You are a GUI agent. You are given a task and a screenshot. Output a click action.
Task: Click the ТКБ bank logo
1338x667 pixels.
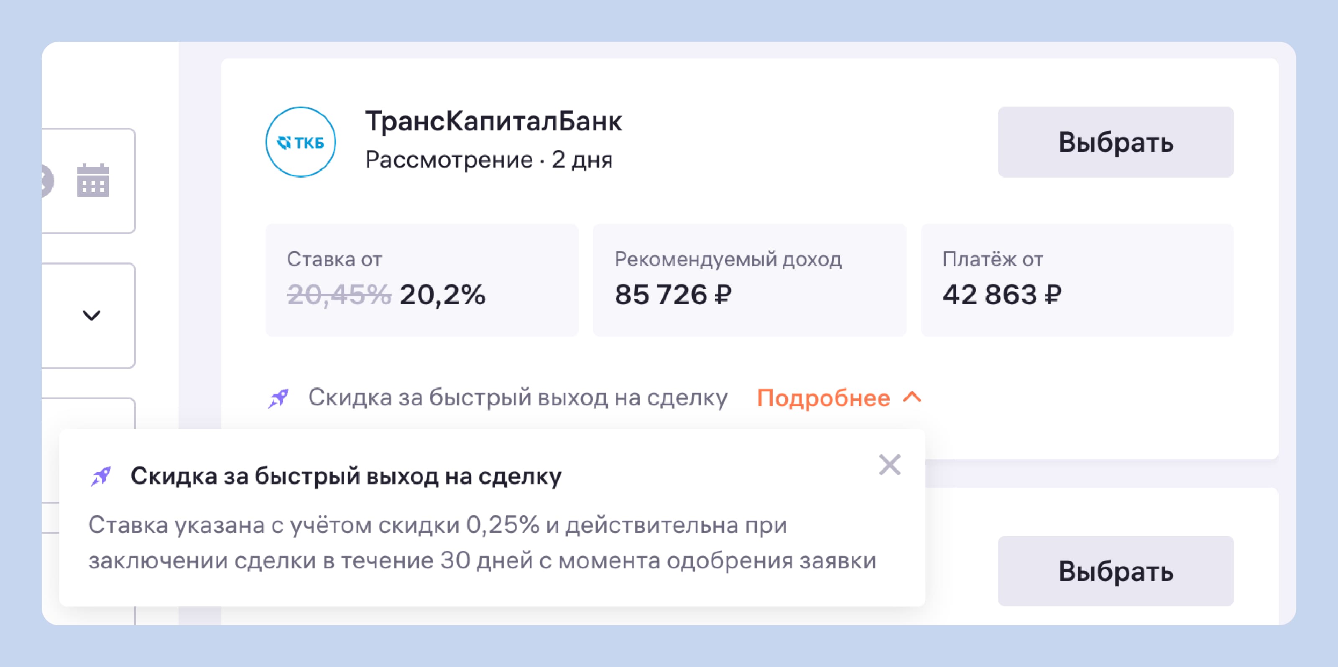click(300, 142)
